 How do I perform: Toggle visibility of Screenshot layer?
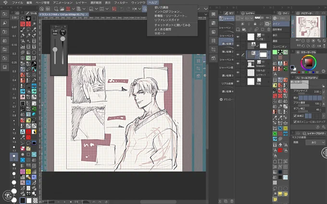pyautogui.click(x=238, y=64)
